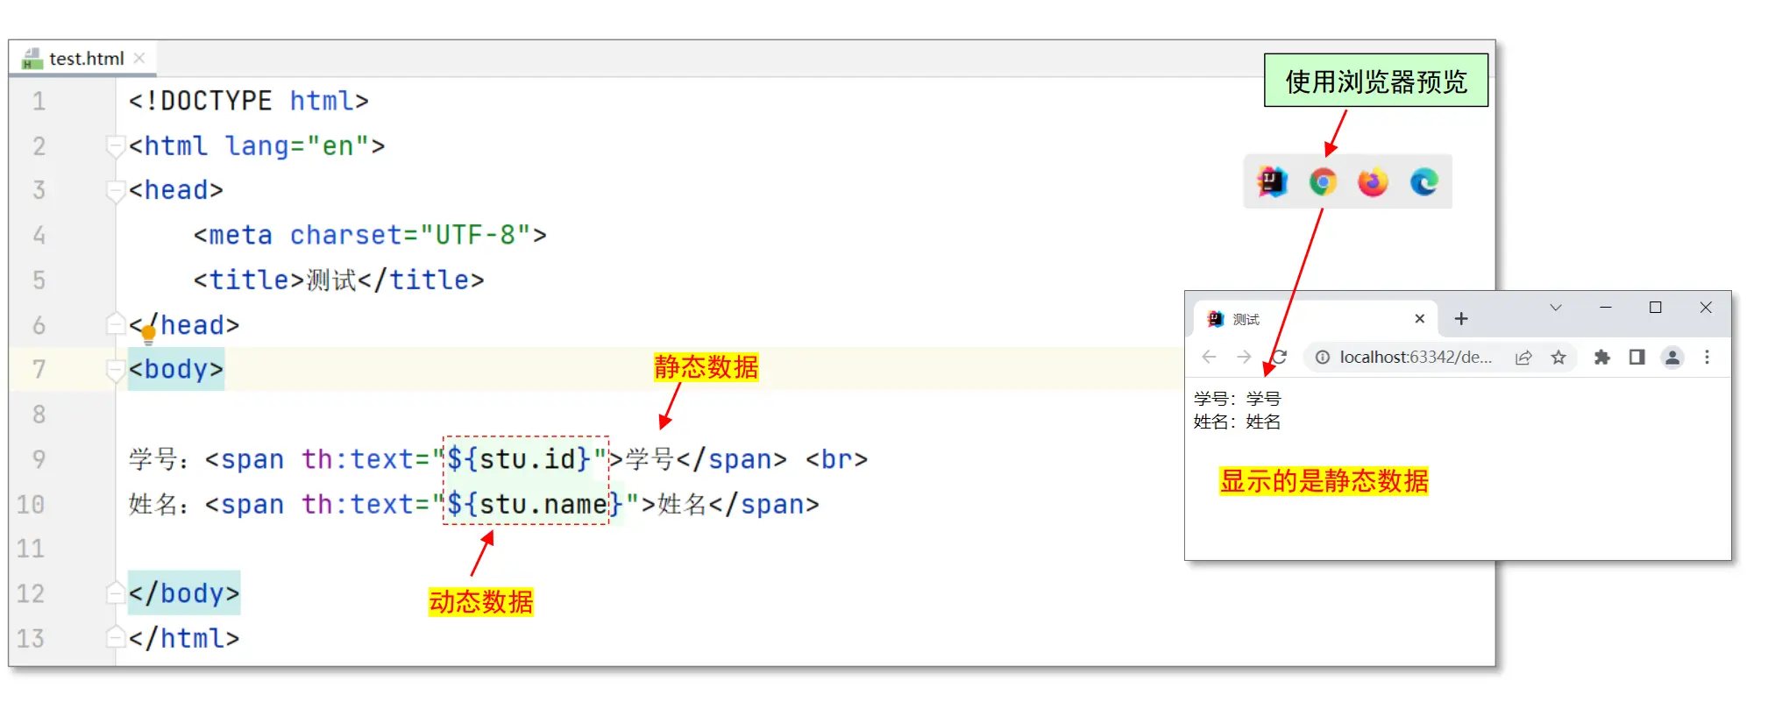Go forward in the browser window
The height and width of the screenshot is (709, 1782).
(x=1244, y=357)
